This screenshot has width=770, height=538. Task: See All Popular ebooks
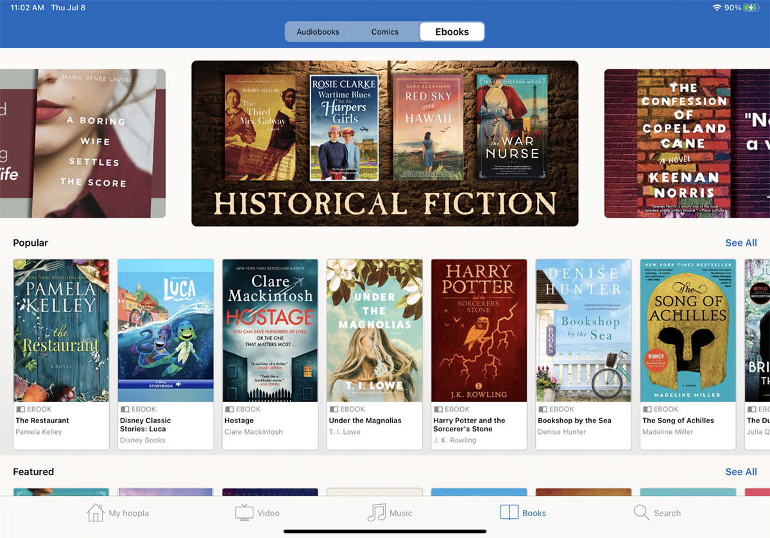pyautogui.click(x=741, y=243)
